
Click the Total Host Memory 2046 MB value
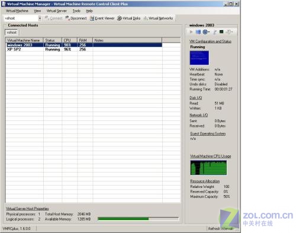tap(84, 214)
